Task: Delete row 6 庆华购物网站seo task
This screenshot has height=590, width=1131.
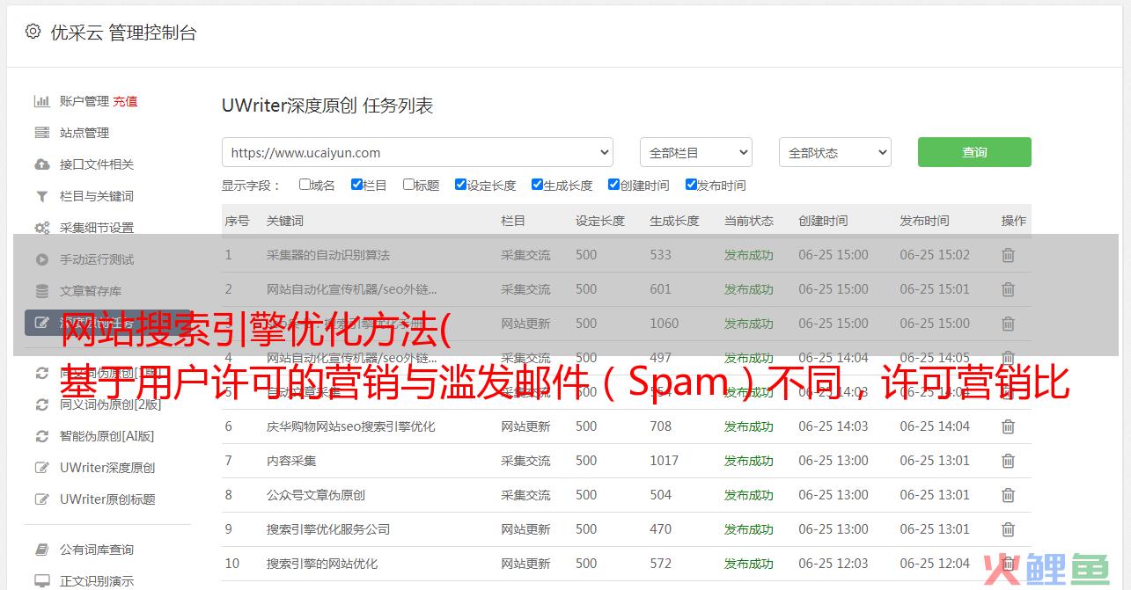Action: 1008,426
